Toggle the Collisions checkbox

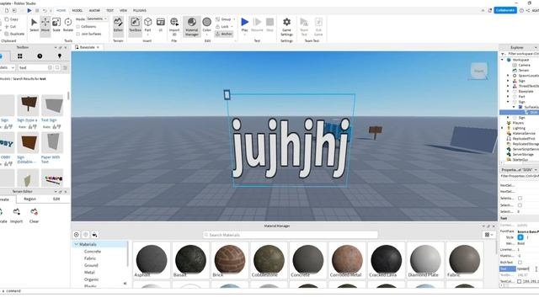coord(78,27)
